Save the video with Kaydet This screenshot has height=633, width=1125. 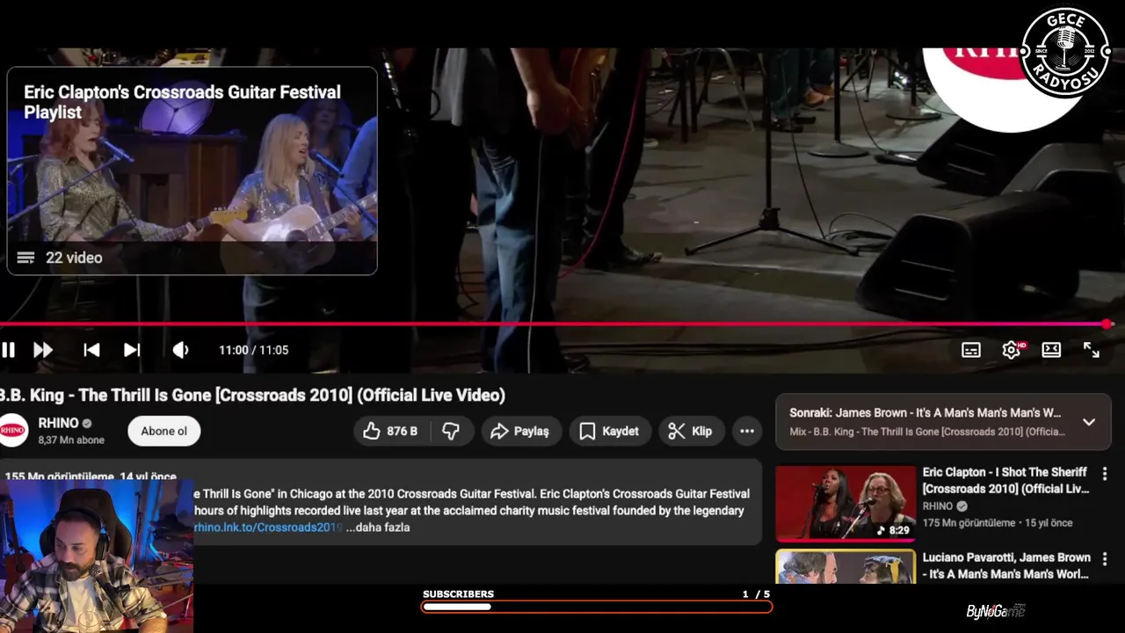click(x=610, y=431)
